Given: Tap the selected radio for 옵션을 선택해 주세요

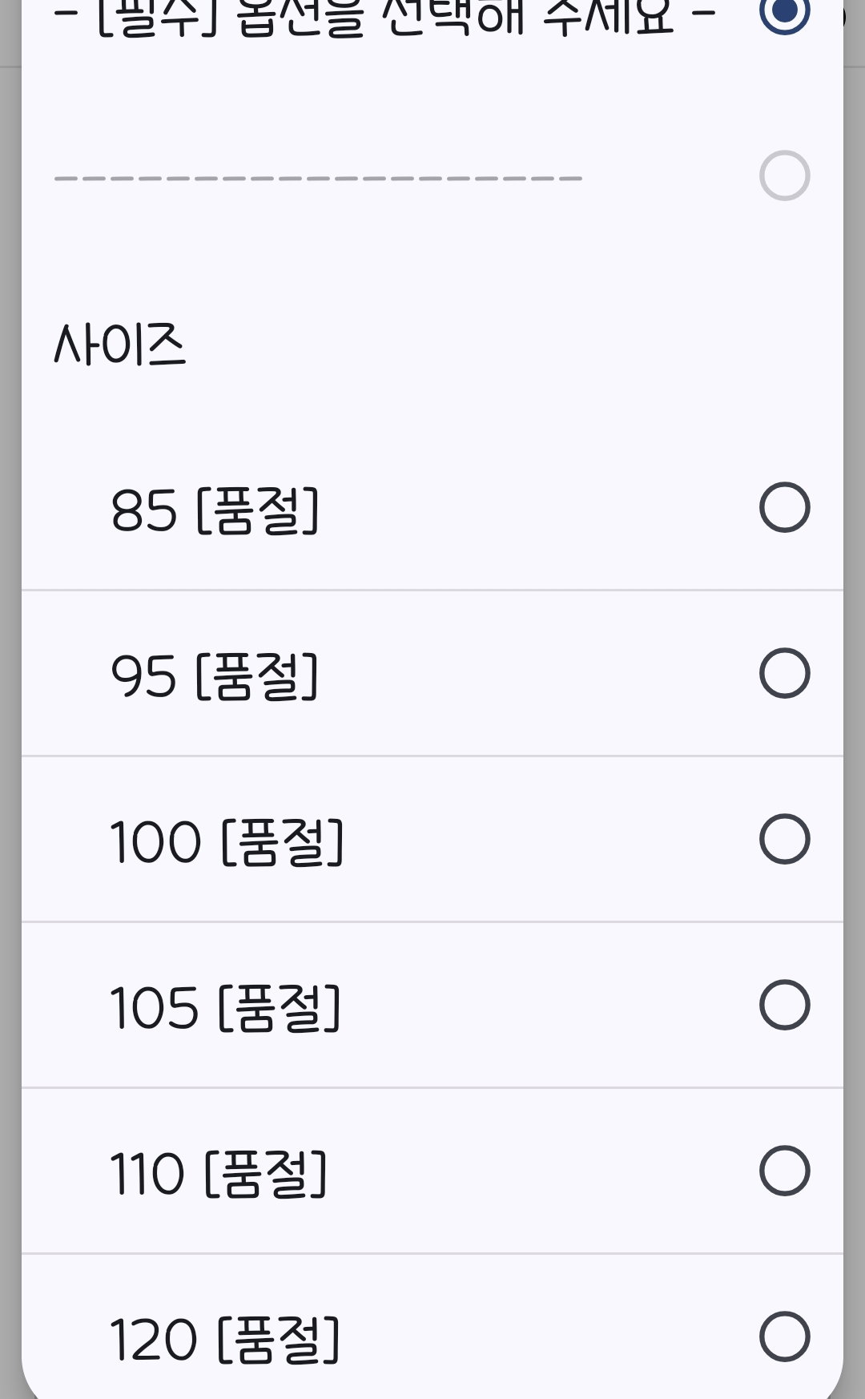Looking at the screenshot, I should pyautogui.click(x=784, y=12).
